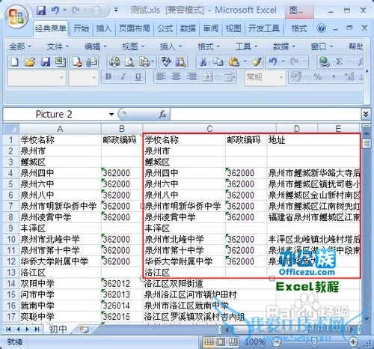Open the 视图 classic menu
Screen dimensions: 374x349
coord(133,46)
